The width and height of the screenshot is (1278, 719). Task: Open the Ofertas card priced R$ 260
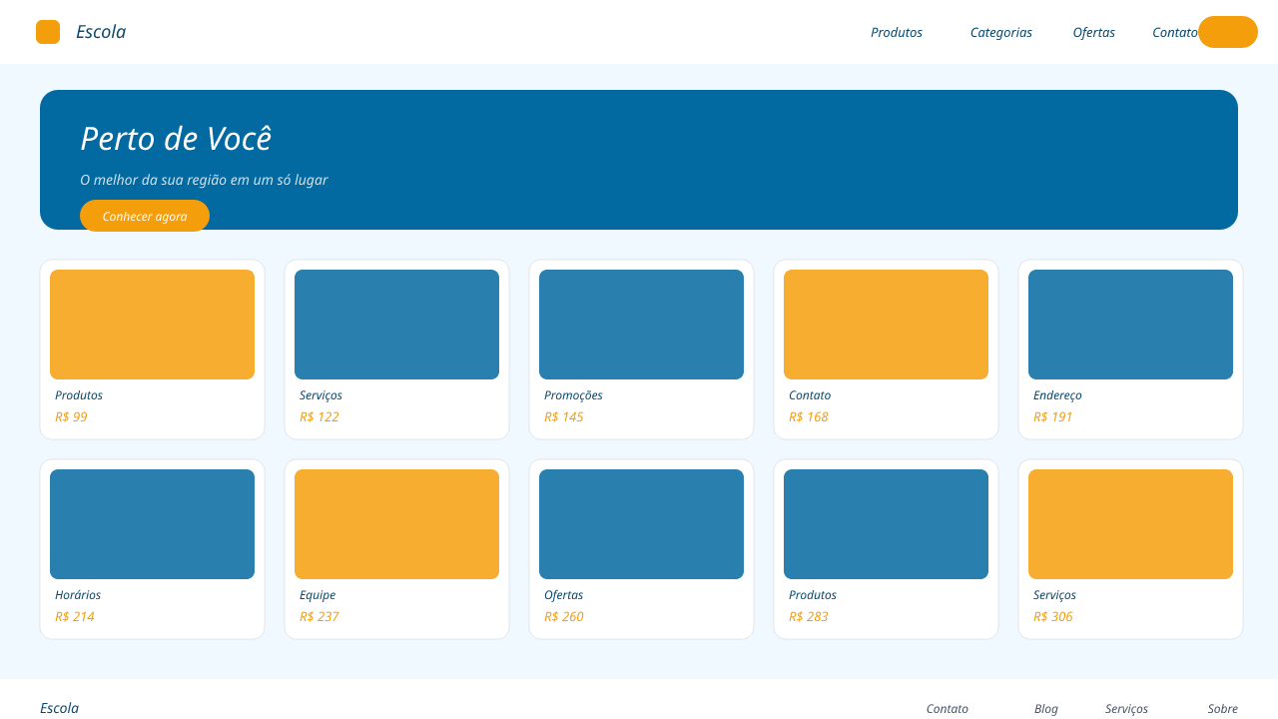tap(641, 549)
